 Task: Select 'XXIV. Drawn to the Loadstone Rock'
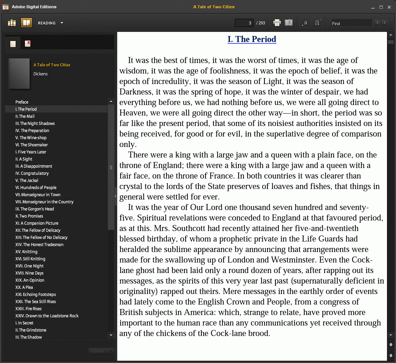pyautogui.click(x=47, y=316)
